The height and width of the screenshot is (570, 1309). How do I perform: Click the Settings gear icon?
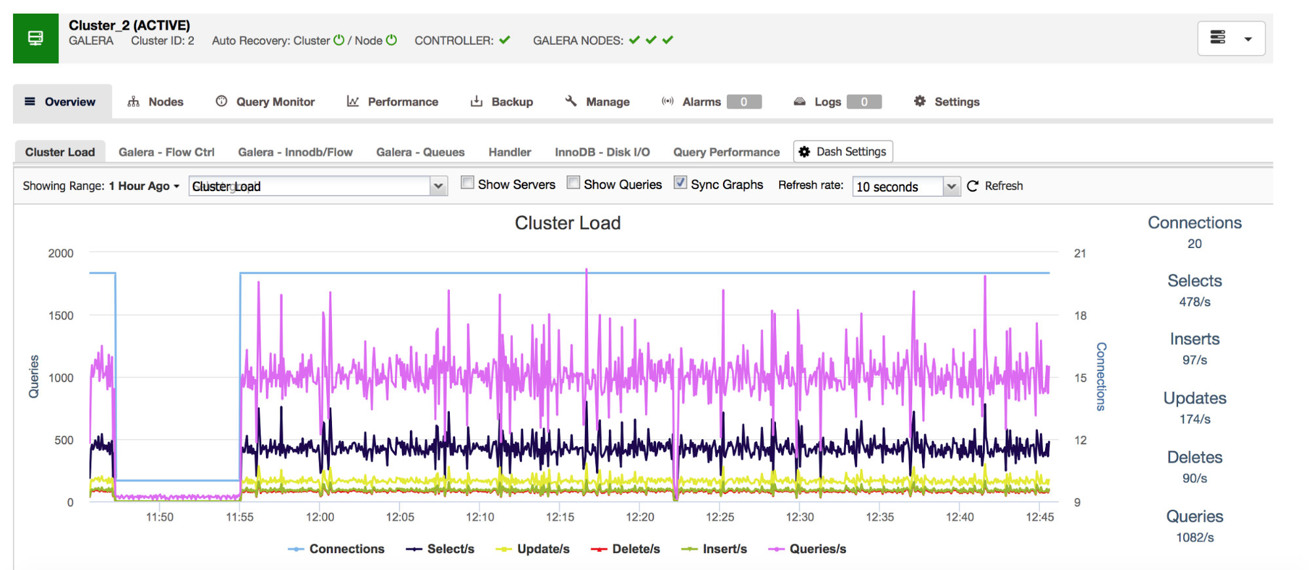coord(920,101)
